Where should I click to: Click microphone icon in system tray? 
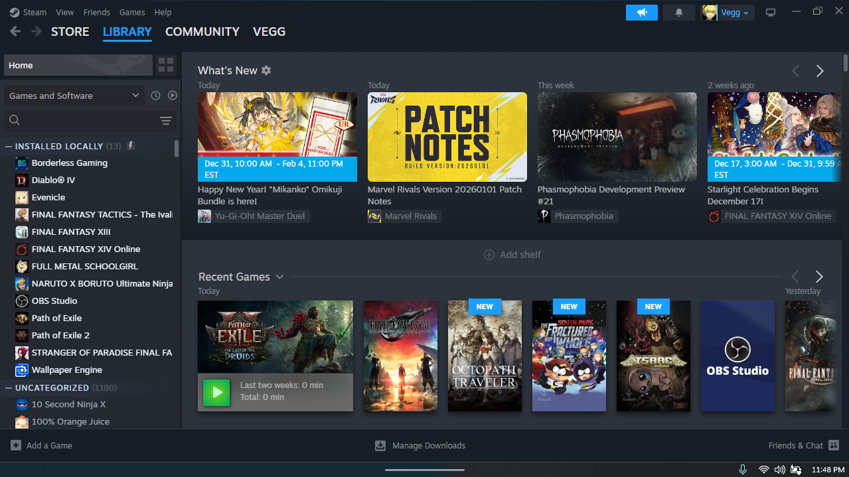point(743,470)
